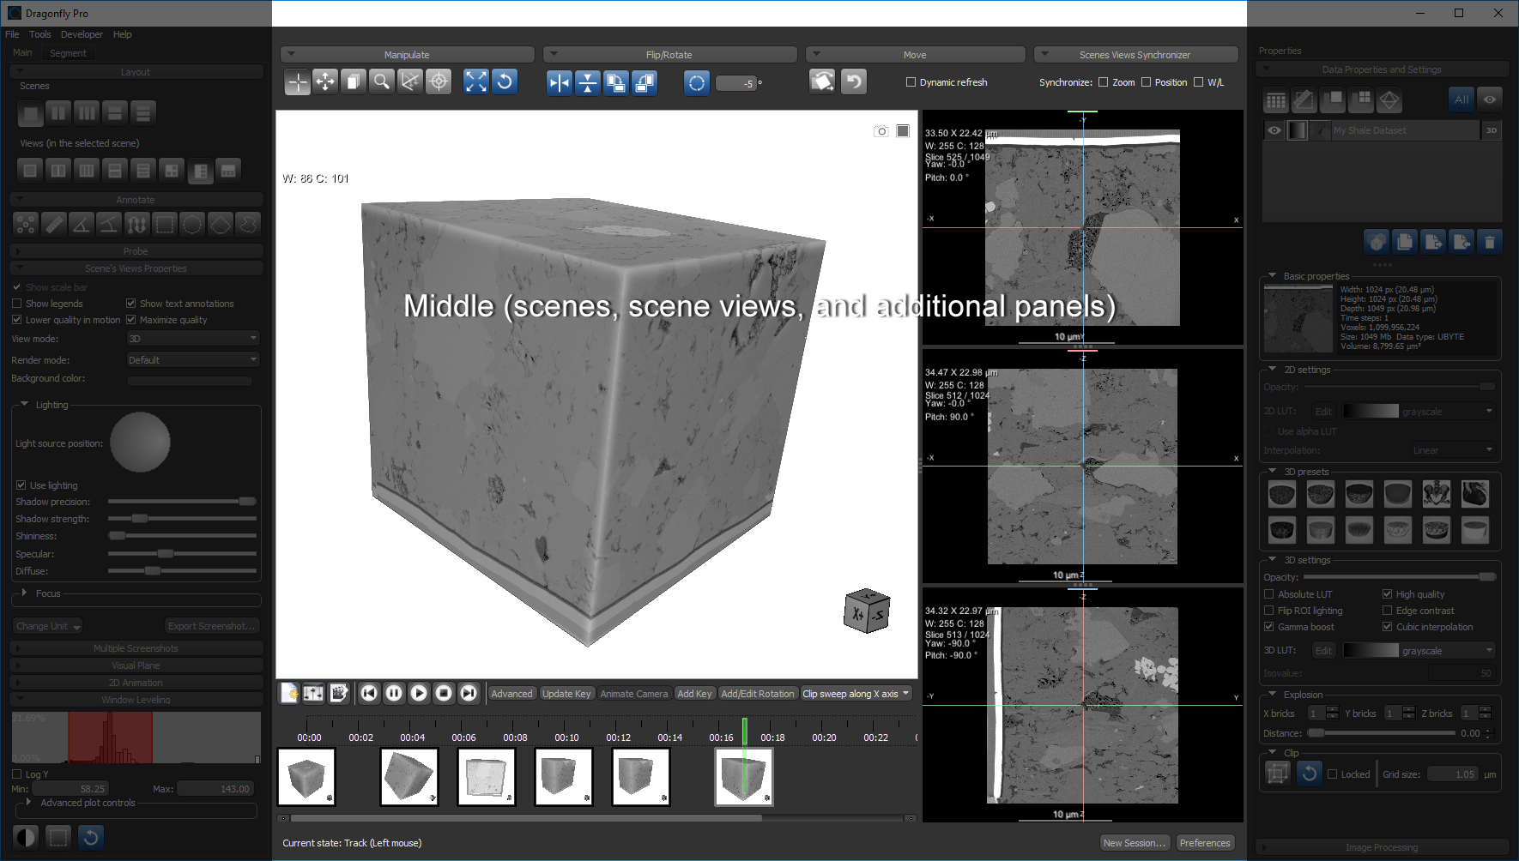
Task: Reset the view with the blue circular arrow
Action: [x=505, y=81]
